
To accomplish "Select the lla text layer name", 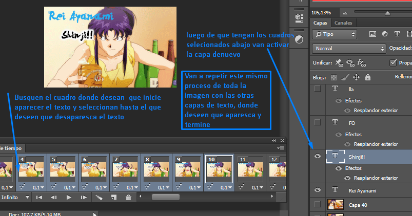I will [x=351, y=90].
